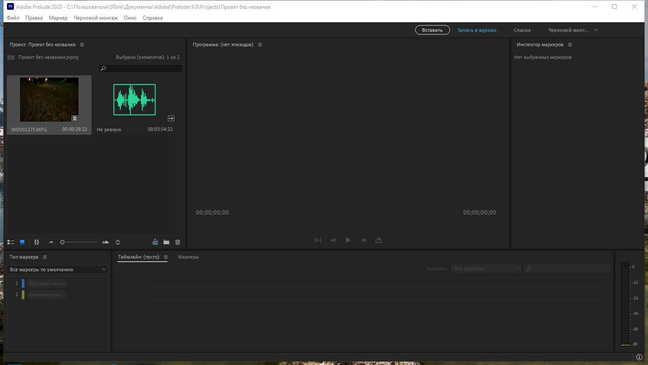This screenshot has width=648, height=365.
Task: Select the Не ревную audio waveform thumbnail
Action: click(134, 100)
